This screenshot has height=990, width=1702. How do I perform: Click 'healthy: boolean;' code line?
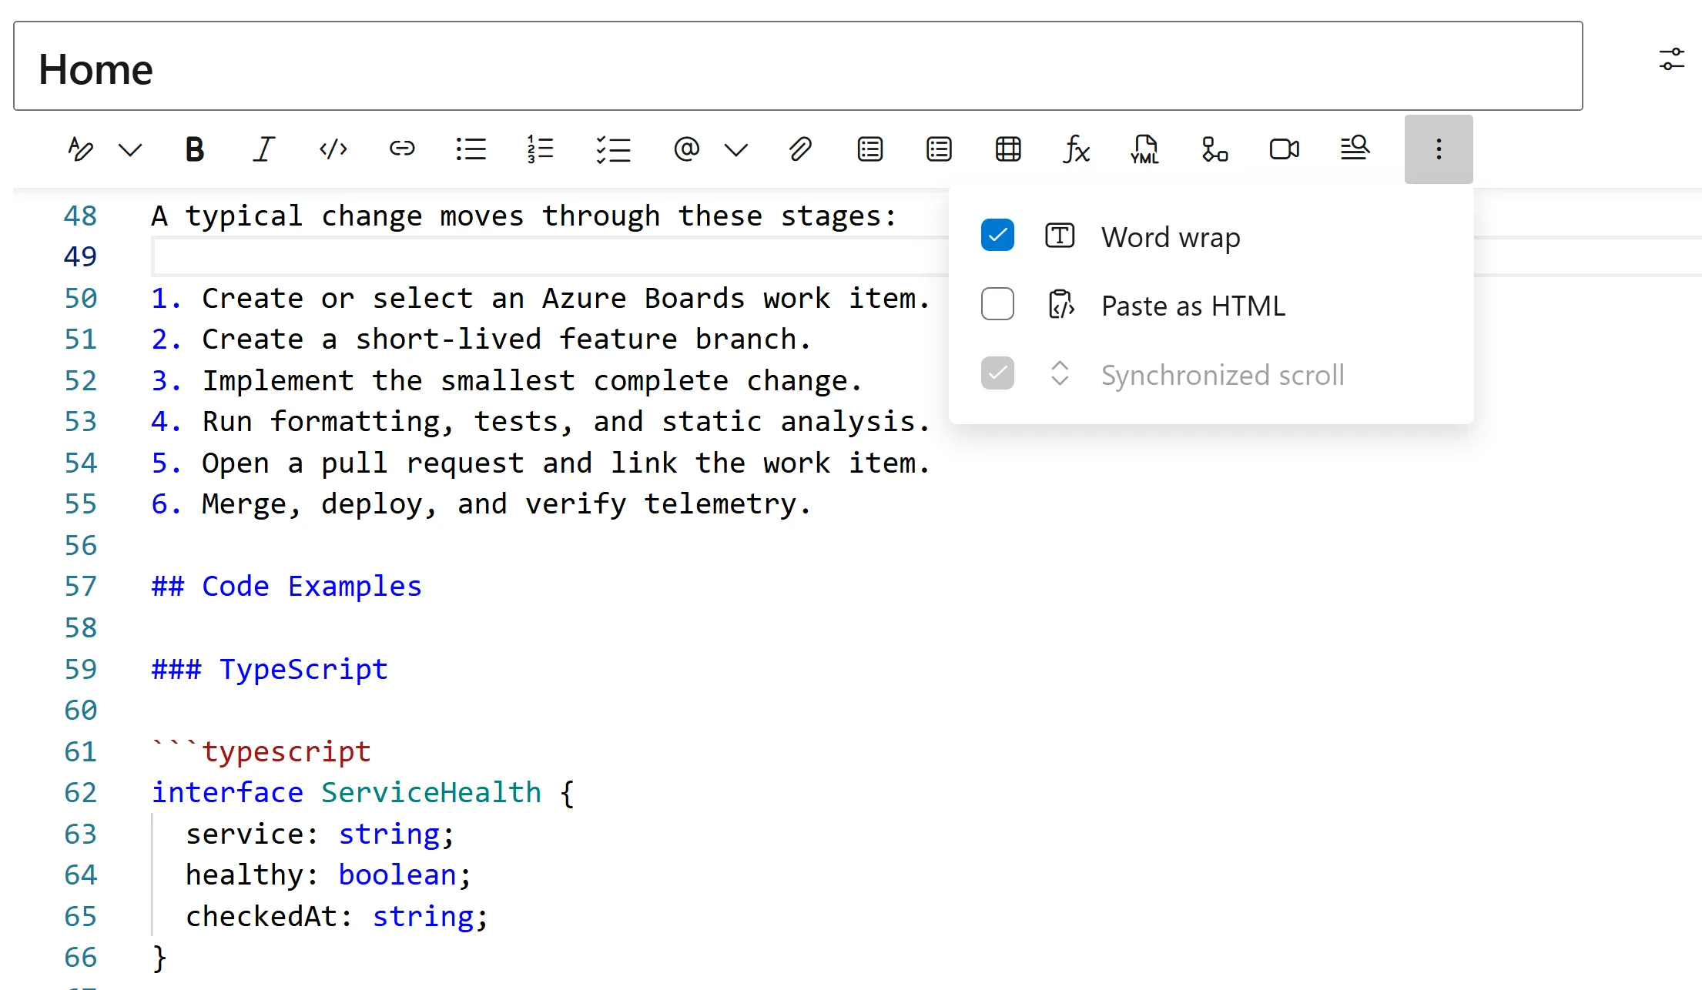(x=328, y=875)
